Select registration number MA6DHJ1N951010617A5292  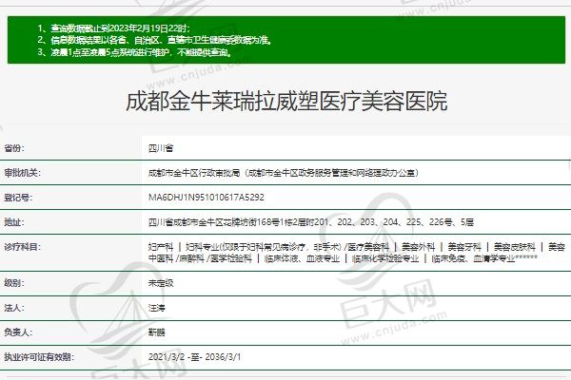(x=207, y=198)
